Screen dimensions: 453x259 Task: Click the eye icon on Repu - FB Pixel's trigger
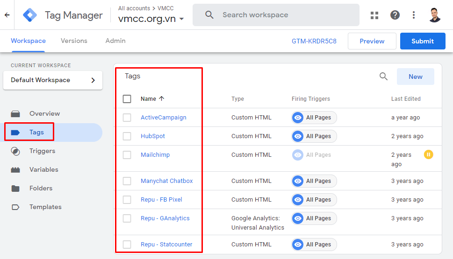pos(298,200)
